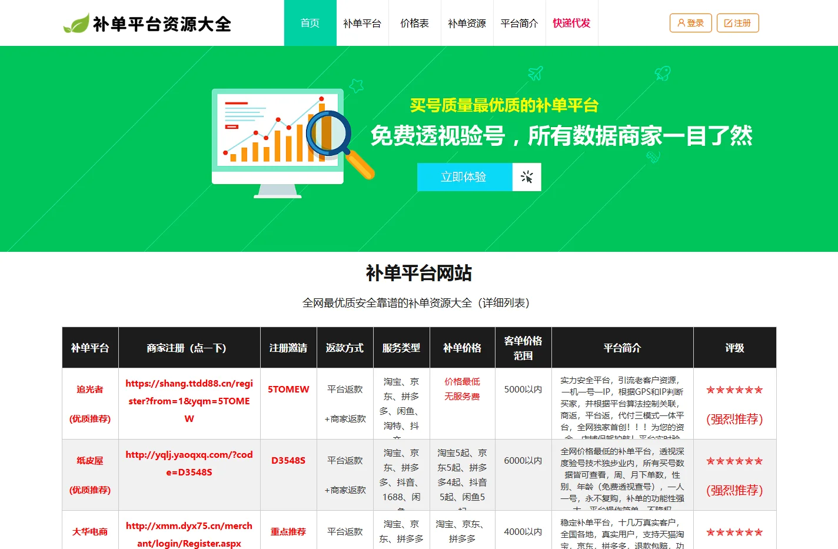Click the 立即体验 banner button
Screen dimensions: 838x549
pos(464,177)
